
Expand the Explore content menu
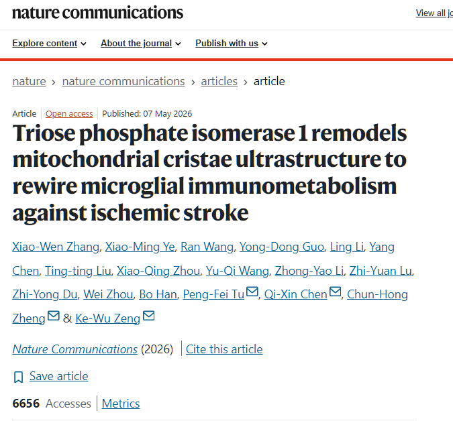49,44
